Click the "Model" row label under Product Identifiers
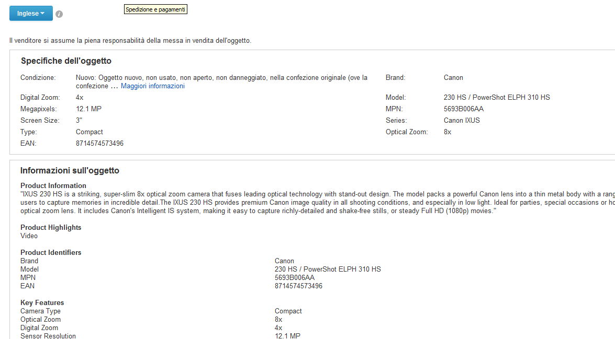Viewport: 615px width, 339px height. tap(29, 270)
